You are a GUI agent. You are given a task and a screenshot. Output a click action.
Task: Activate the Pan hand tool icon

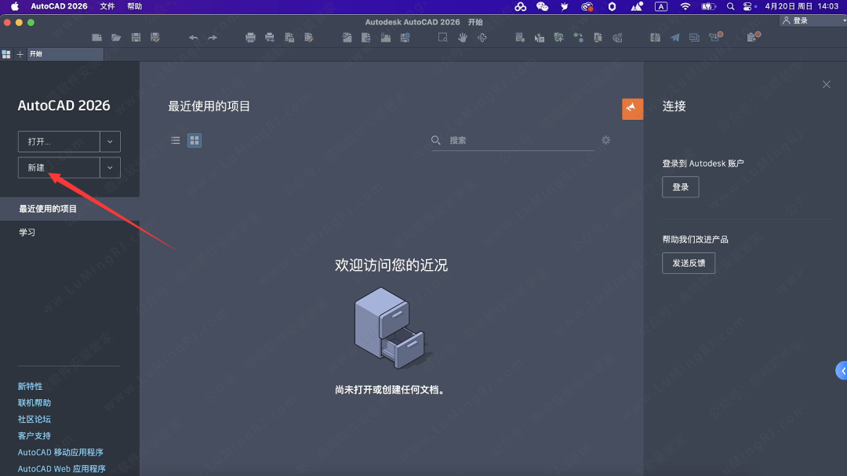(x=462, y=37)
